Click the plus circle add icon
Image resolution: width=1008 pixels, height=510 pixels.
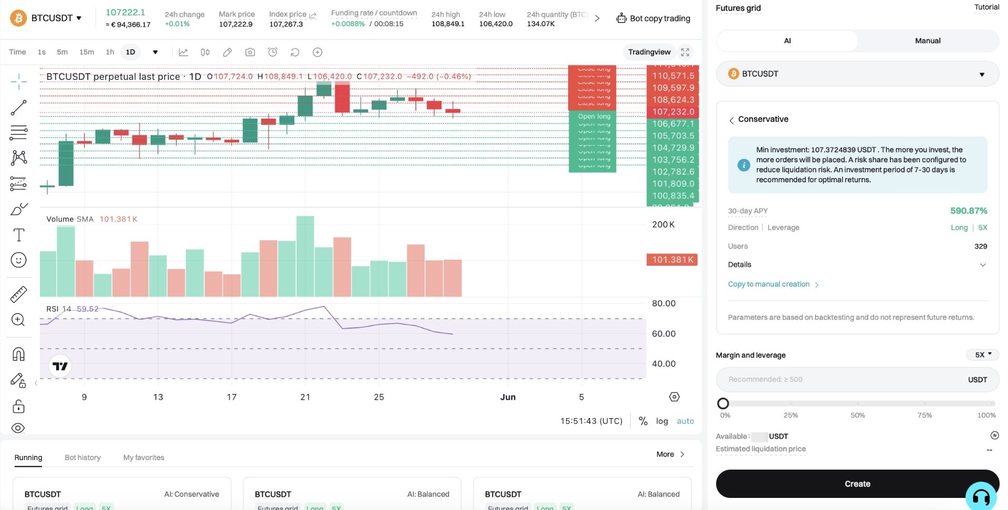tap(318, 52)
